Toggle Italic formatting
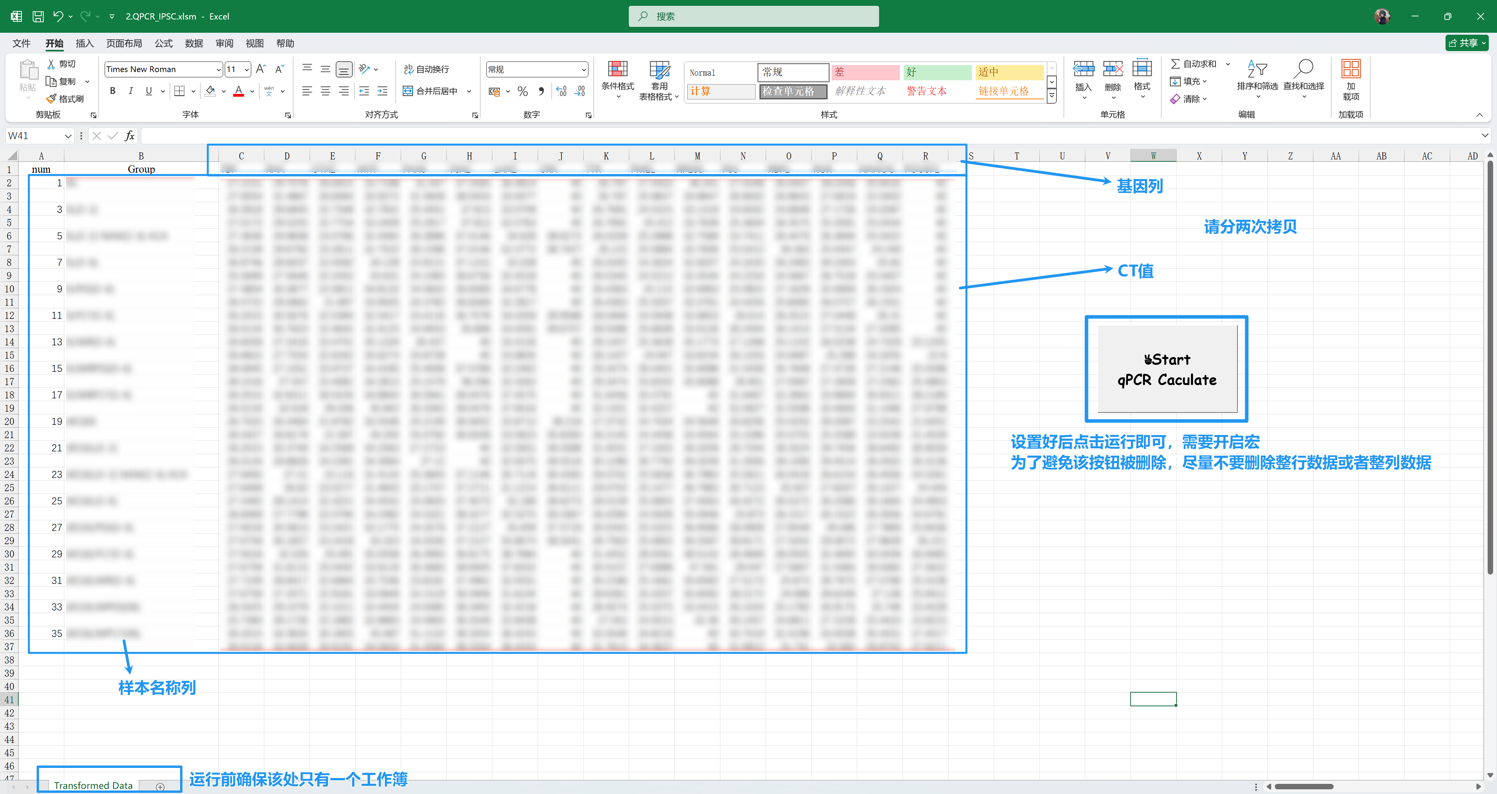 click(x=131, y=91)
